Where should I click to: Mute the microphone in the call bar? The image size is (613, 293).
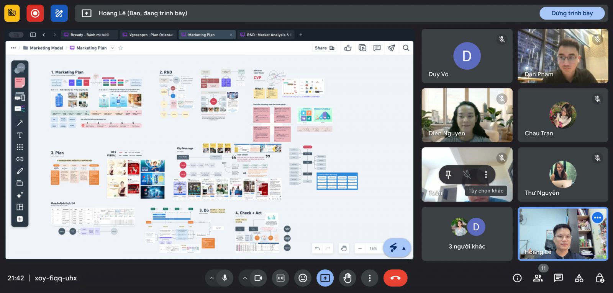pos(225,278)
